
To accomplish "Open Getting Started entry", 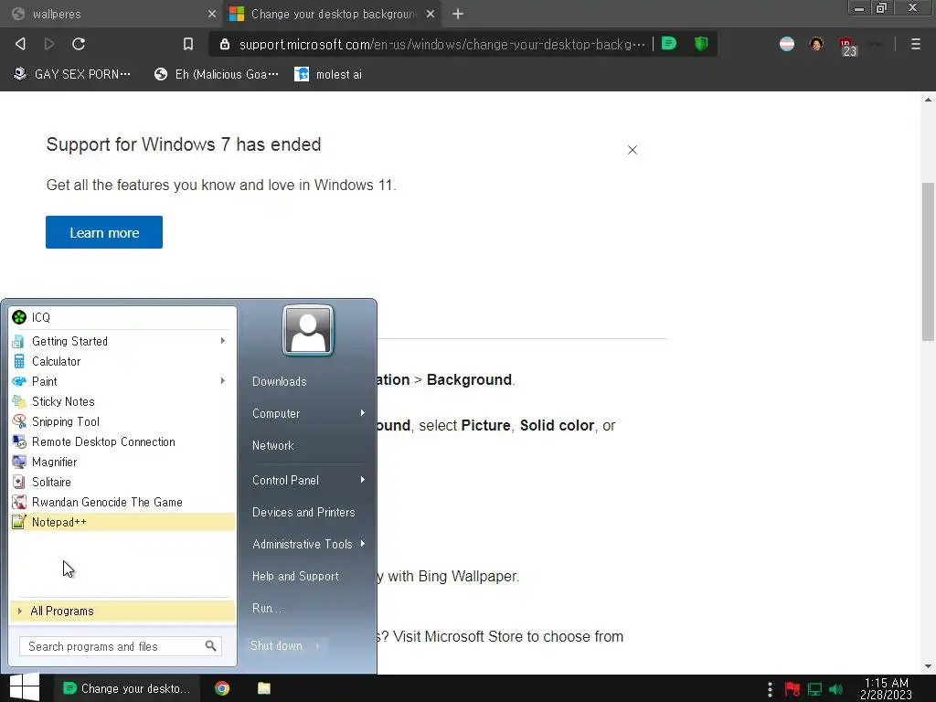I will click(x=122, y=342).
